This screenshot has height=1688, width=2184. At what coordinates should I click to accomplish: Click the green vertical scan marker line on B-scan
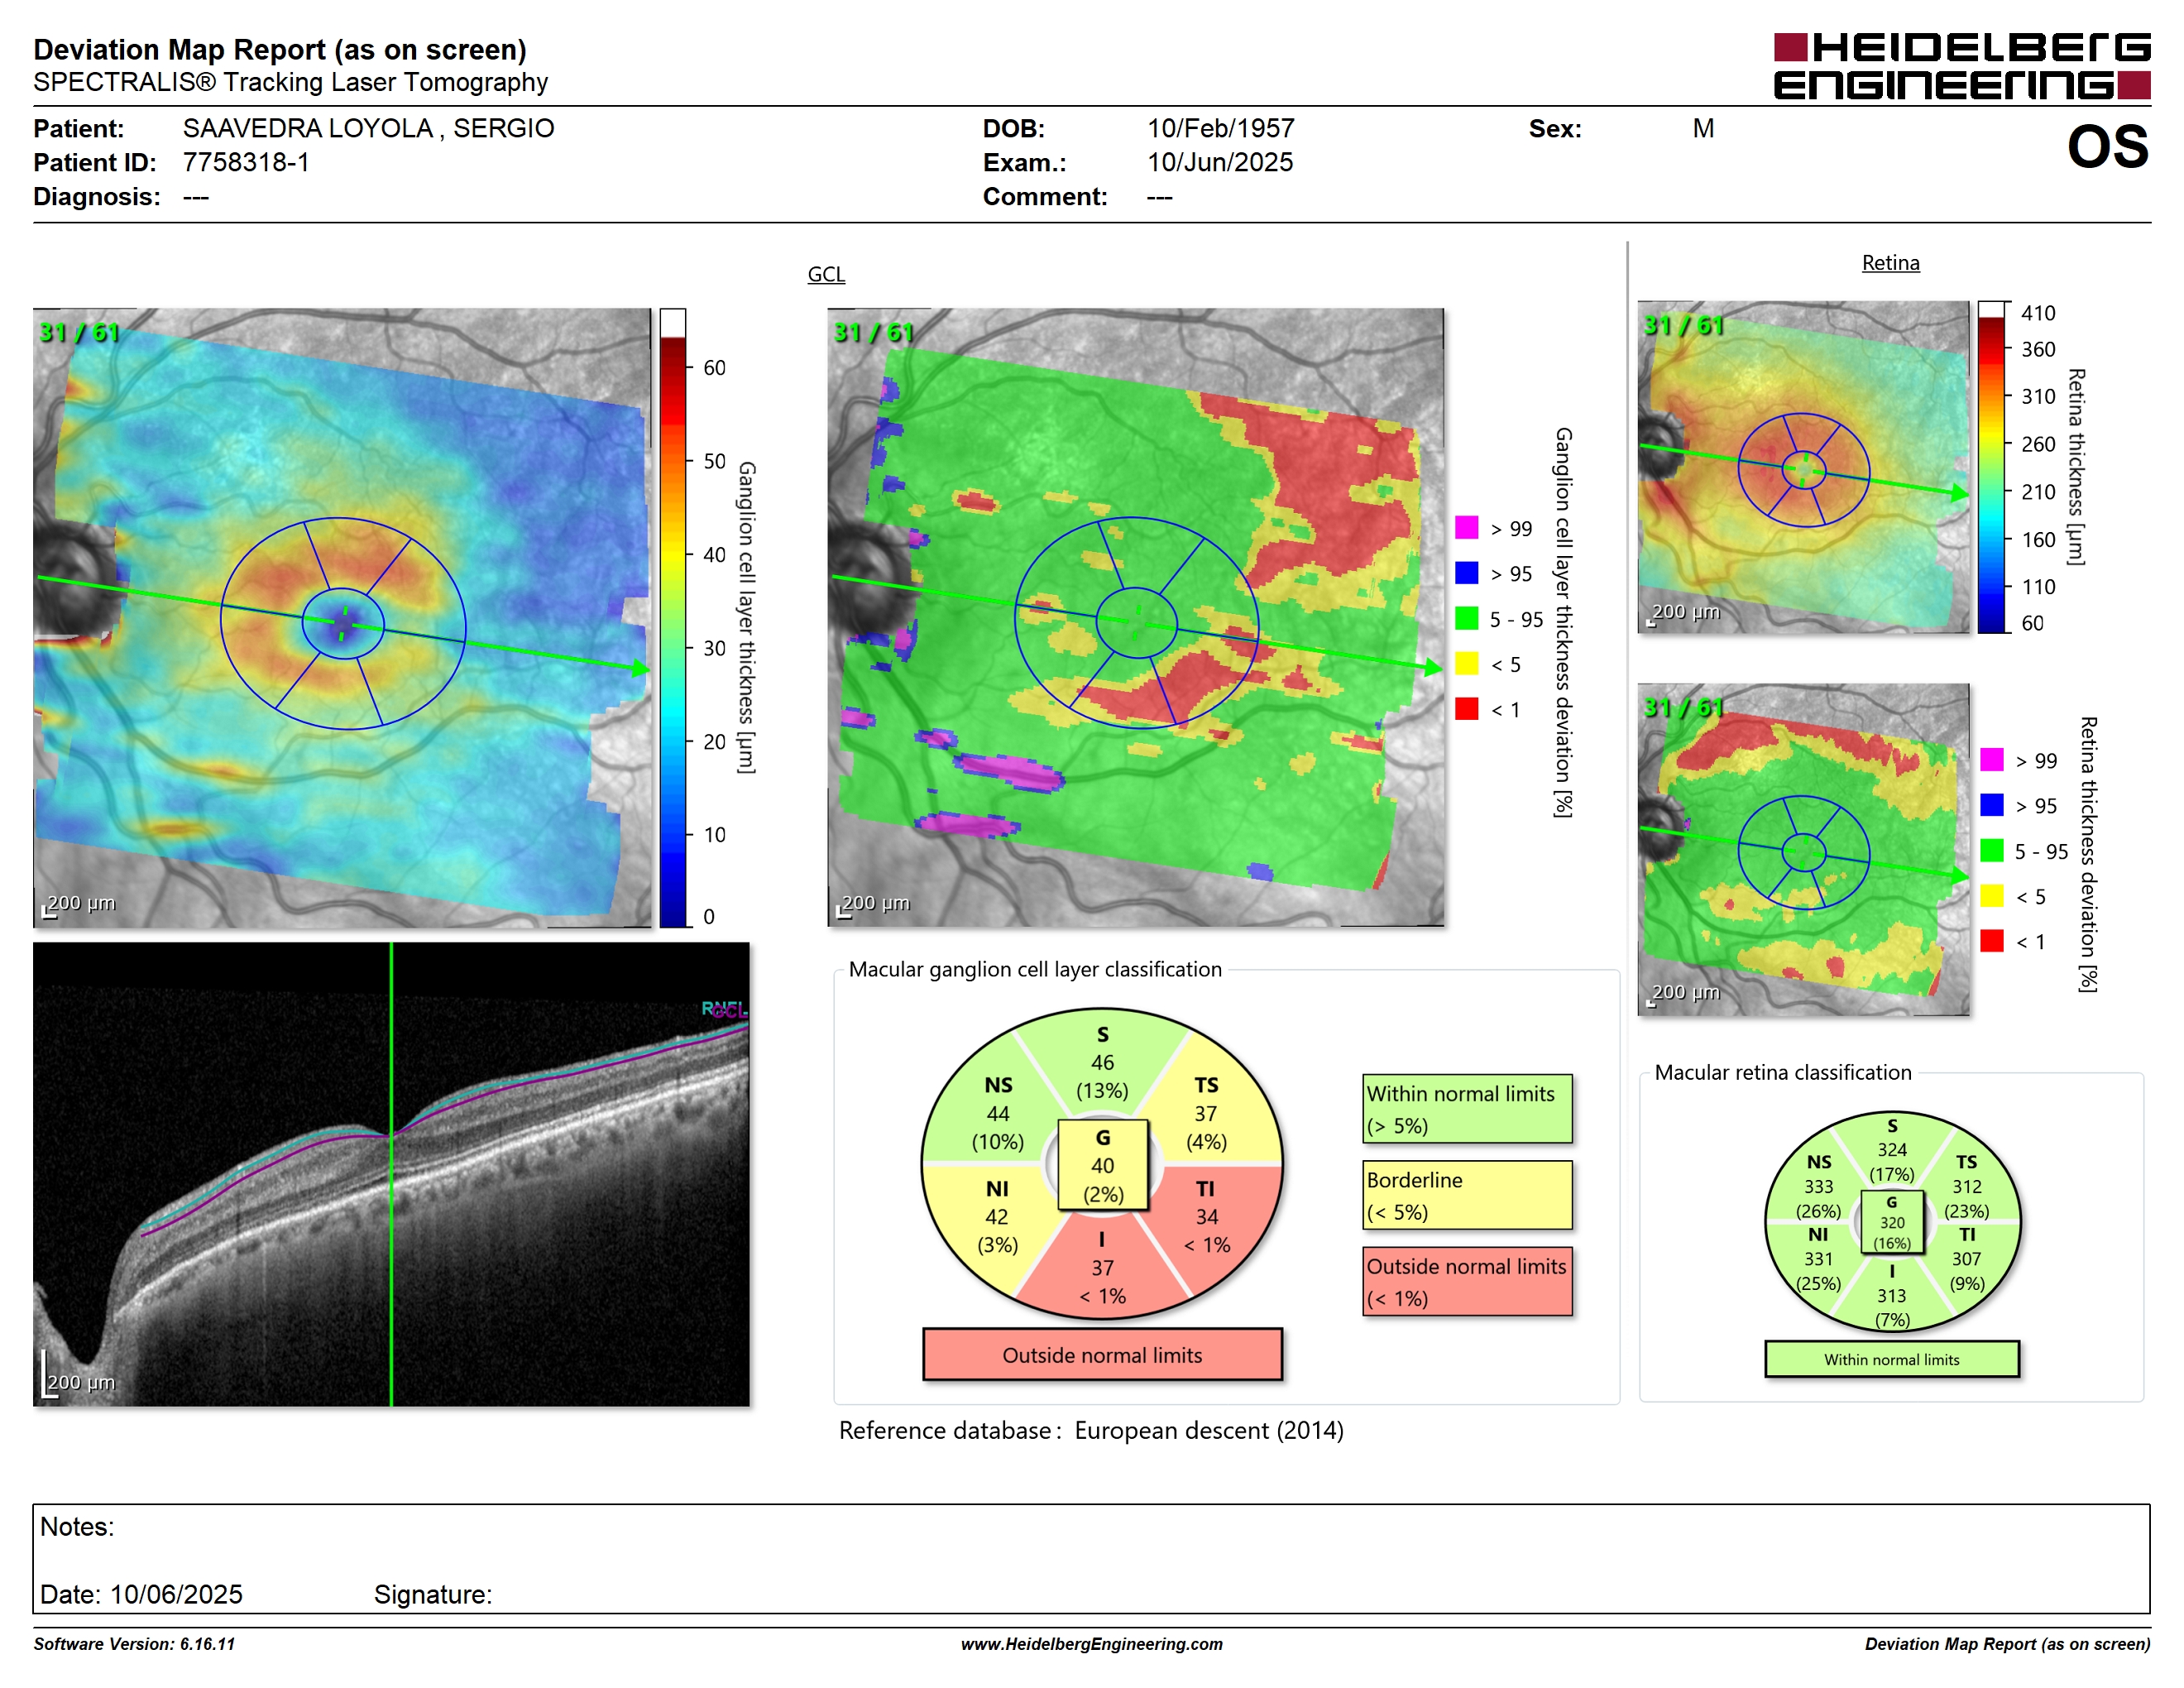point(391,1174)
